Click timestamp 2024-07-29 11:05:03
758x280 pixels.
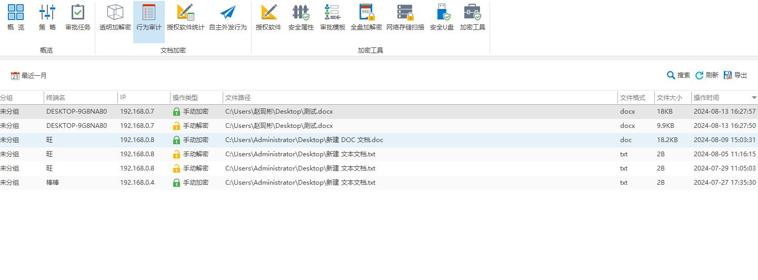[725, 168]
